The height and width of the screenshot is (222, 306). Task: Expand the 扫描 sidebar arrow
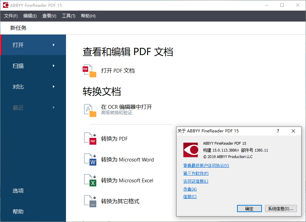click(54, 66)
